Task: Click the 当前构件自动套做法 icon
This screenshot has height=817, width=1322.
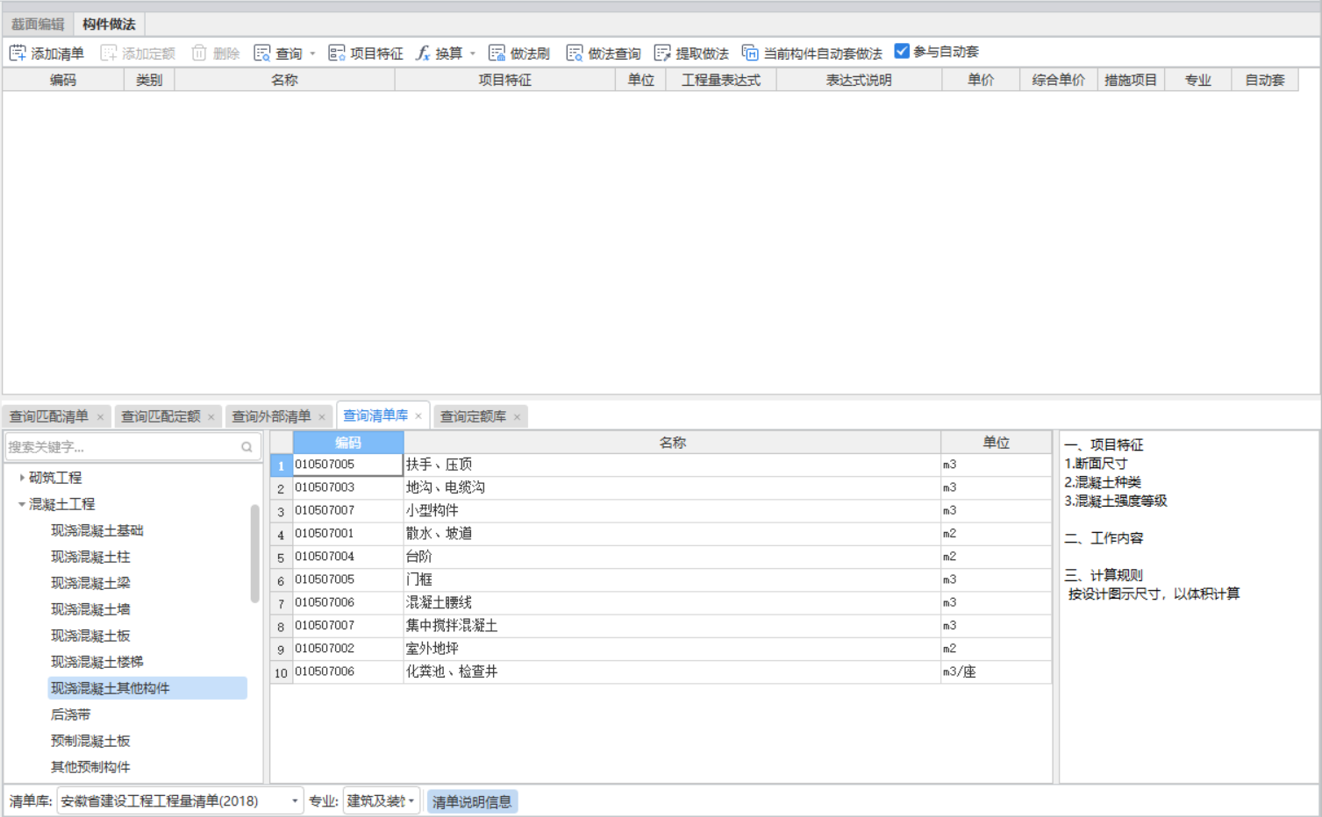Action: point(750,53)
